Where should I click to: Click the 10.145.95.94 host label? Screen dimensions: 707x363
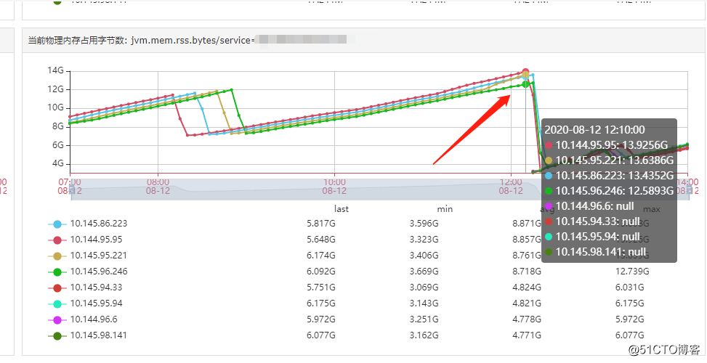96,303
